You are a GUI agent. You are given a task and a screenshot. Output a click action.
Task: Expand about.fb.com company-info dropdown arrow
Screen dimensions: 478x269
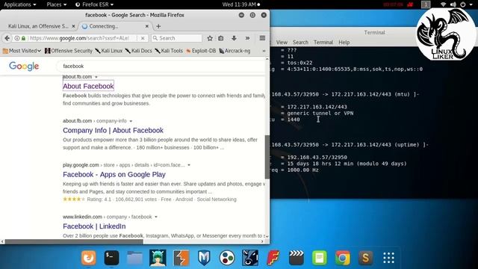(131, 121)
